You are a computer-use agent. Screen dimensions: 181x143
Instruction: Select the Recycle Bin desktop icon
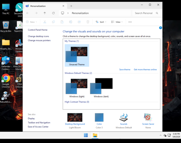coord(6,27)
